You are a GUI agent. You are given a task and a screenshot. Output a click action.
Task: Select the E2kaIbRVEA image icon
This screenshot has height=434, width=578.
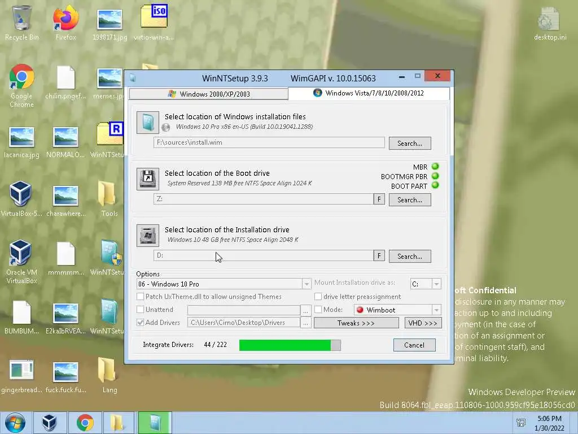coord(65,318)
